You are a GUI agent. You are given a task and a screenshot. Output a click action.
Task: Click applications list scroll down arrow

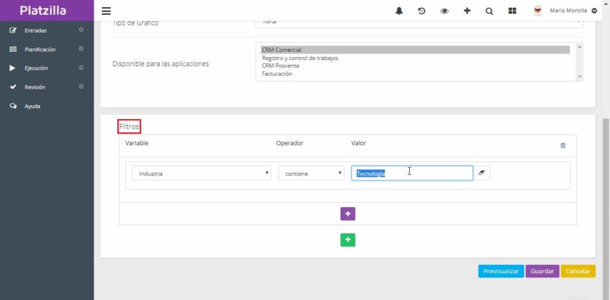pos(580,77)
